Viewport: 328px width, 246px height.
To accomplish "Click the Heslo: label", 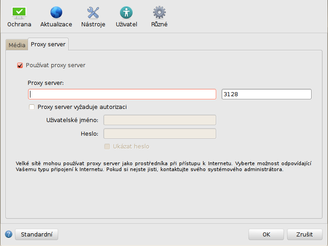I will pyautogui.click(x=89, y=134).
